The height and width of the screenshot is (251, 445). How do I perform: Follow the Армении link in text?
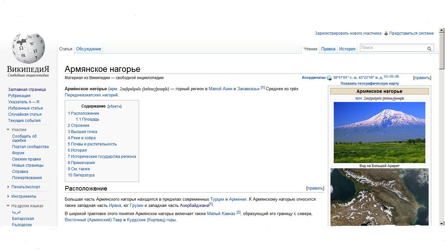[x=238, y=199]
